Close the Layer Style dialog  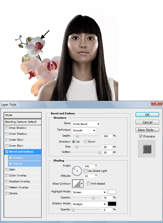tap(157, 103)
